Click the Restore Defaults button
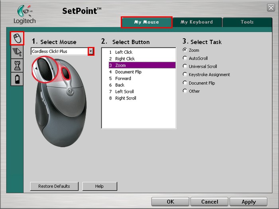The height and width of the screenshot is (209, 279). coord(54,186)
